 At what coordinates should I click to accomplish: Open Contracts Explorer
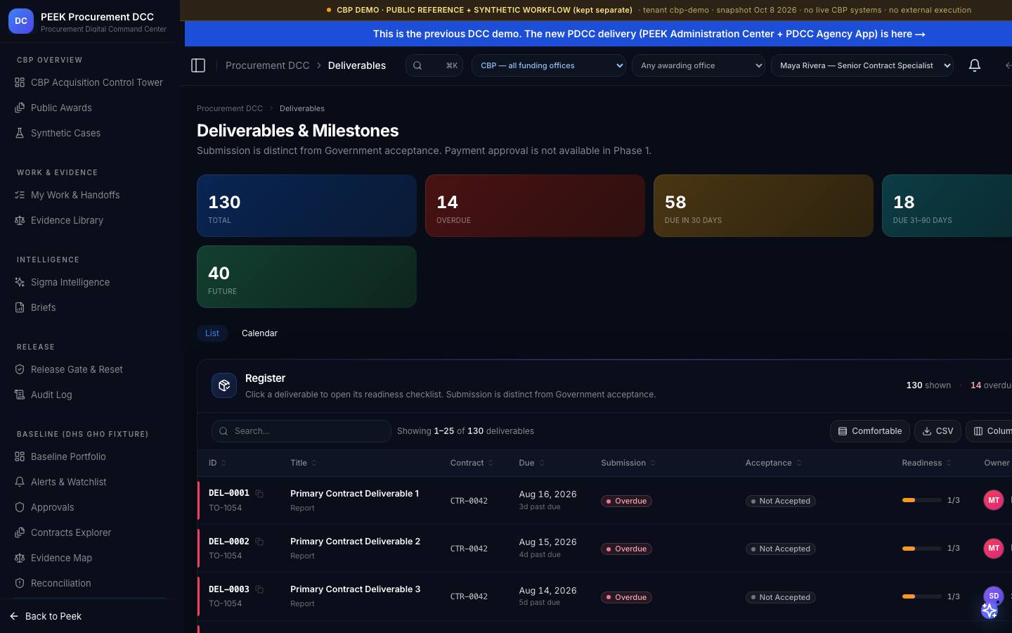89,532
